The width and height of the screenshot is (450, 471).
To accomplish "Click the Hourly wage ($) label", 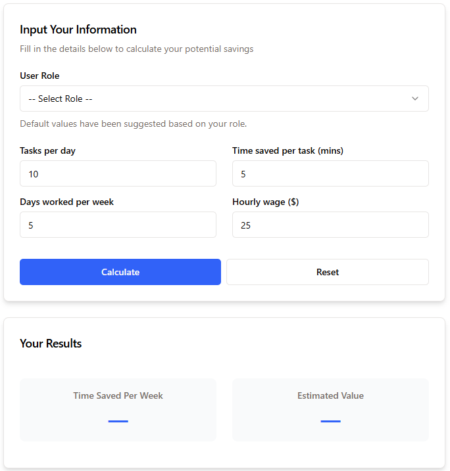I will click(x=265, y=202).
